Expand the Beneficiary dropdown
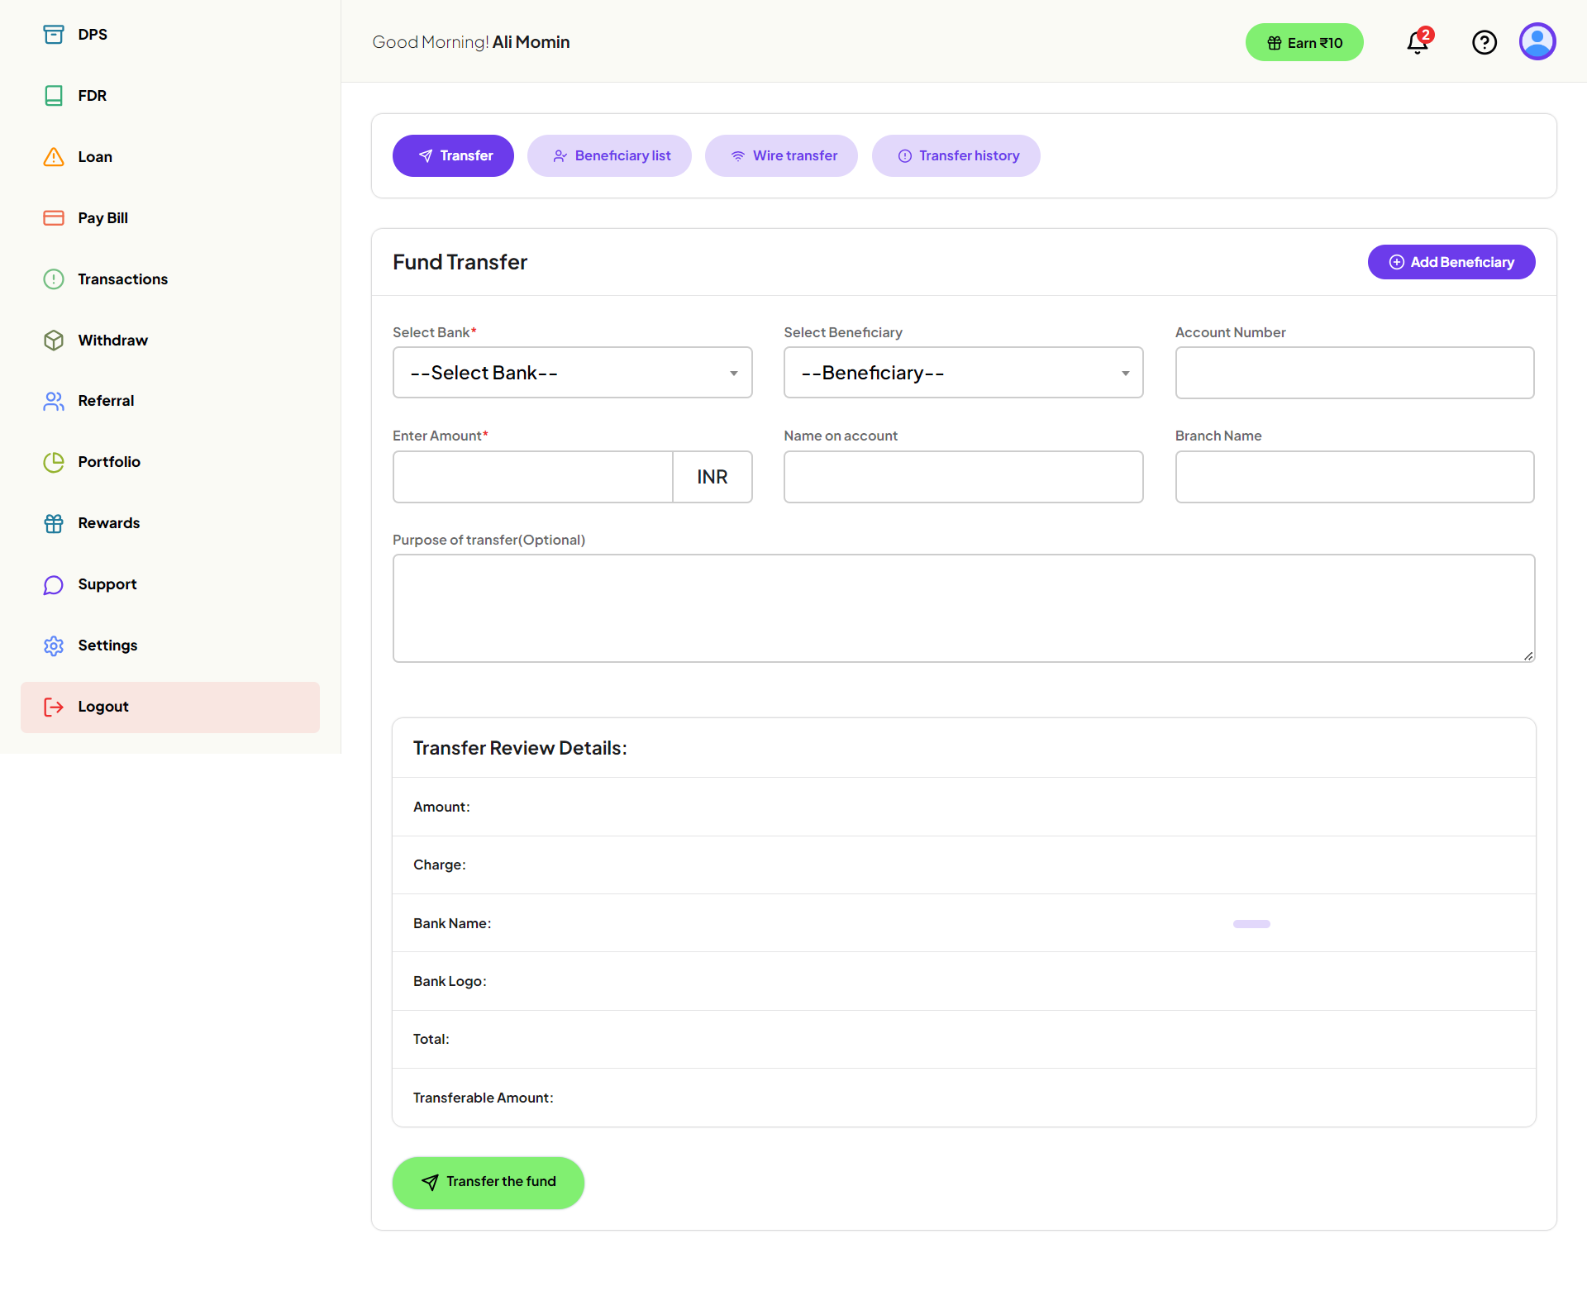This screenshot has width=1587, height=1291. click(x=963, y=372)
